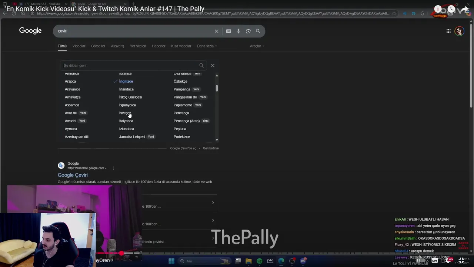Open File Explorer from taskbar
The height and width of the screenshot is (267, 474).
click(x=248, y=261)
